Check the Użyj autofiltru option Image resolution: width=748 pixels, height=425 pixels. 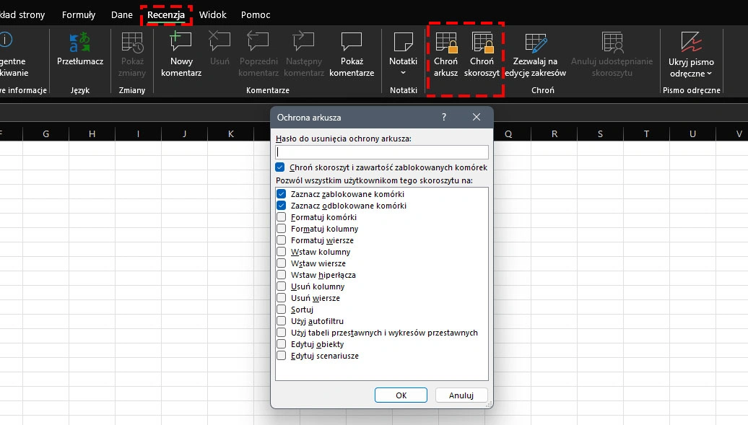pyautogui.click(x=282, y=321)
